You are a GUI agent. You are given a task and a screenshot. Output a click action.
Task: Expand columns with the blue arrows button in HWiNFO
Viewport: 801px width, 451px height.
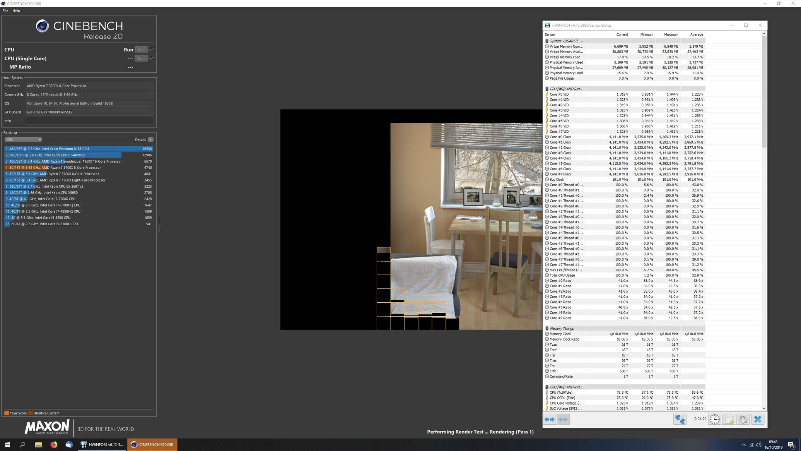[x=549, y=419]
